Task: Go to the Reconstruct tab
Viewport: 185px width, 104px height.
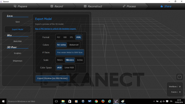Action: 93,6
